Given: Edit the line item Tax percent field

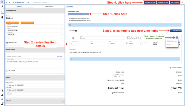Looking at the screenshot, I should pyautogui.click(x=135, y=44).
